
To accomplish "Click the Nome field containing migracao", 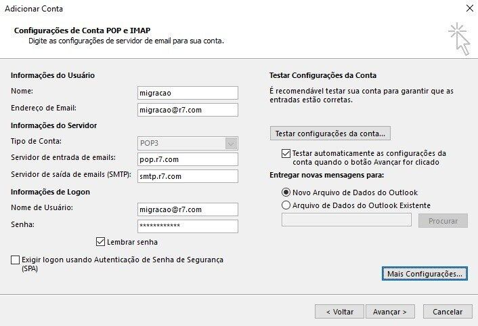I will pyautogui.click(x=188, y=93).
